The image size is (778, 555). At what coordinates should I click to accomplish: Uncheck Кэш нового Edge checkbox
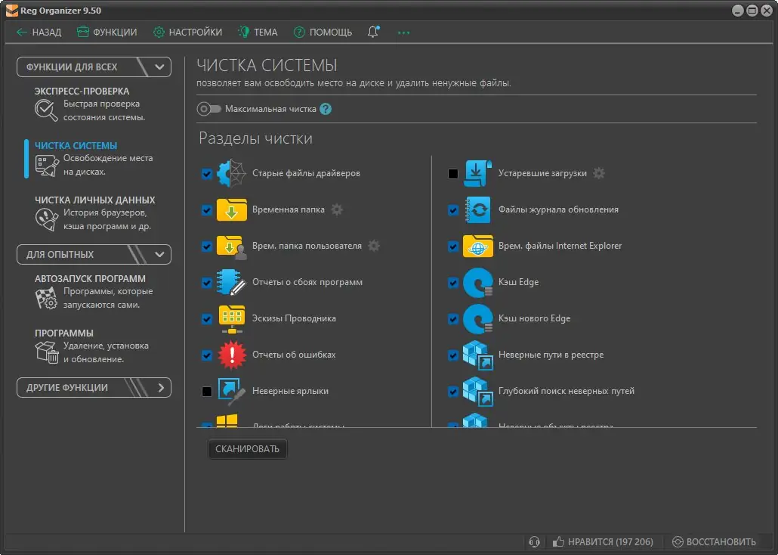[x=453, y=319]
